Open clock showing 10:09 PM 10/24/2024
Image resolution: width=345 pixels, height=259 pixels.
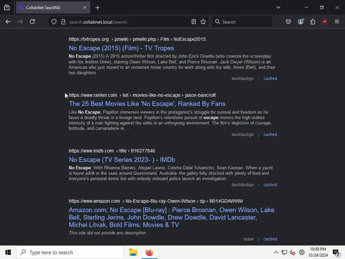318,252
